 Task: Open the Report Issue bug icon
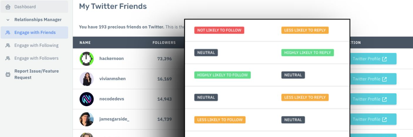[x=8, y=74]
